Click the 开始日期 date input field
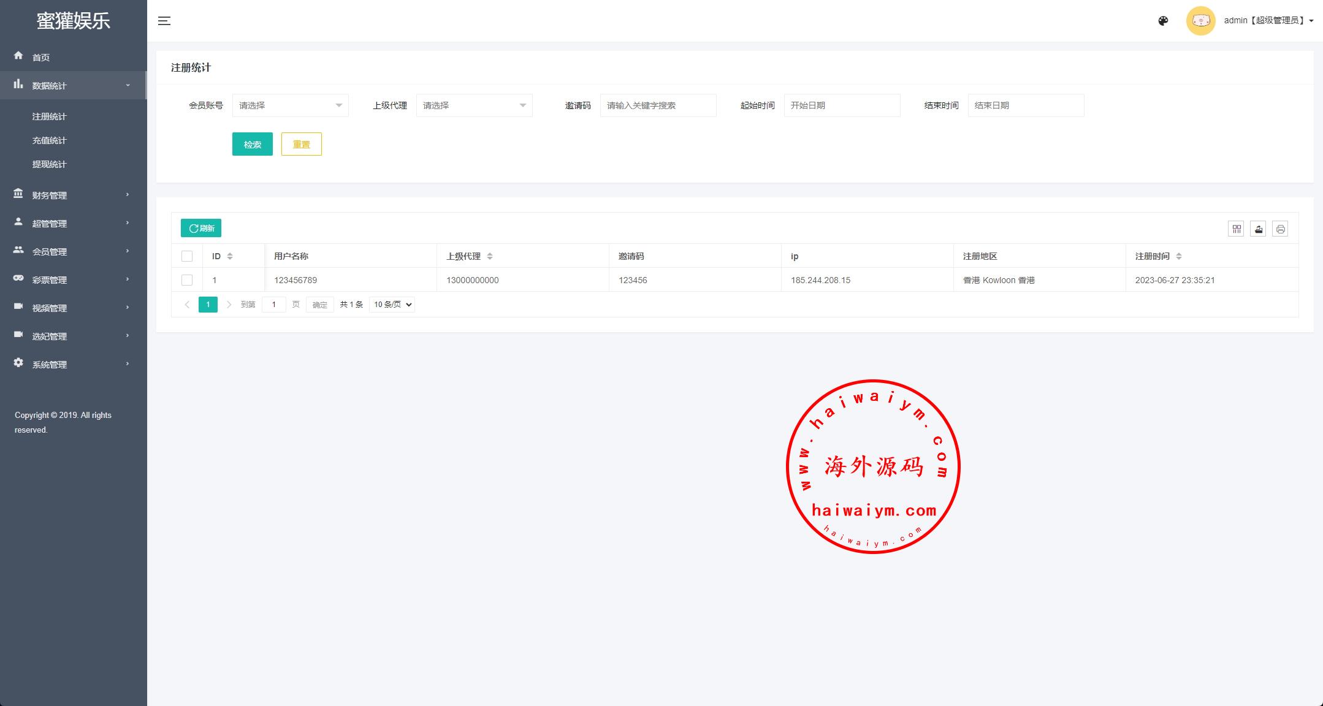 pos(842,105)
